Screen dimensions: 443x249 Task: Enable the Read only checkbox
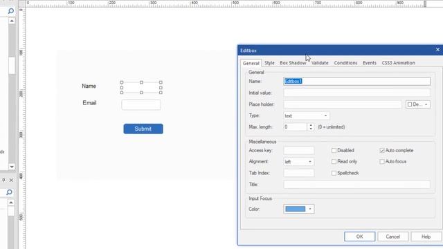[x=334, y=162]
